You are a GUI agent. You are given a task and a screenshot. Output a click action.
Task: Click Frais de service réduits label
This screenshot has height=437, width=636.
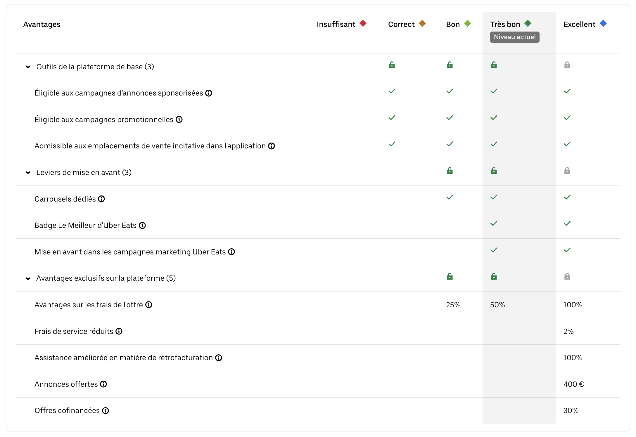74,331
